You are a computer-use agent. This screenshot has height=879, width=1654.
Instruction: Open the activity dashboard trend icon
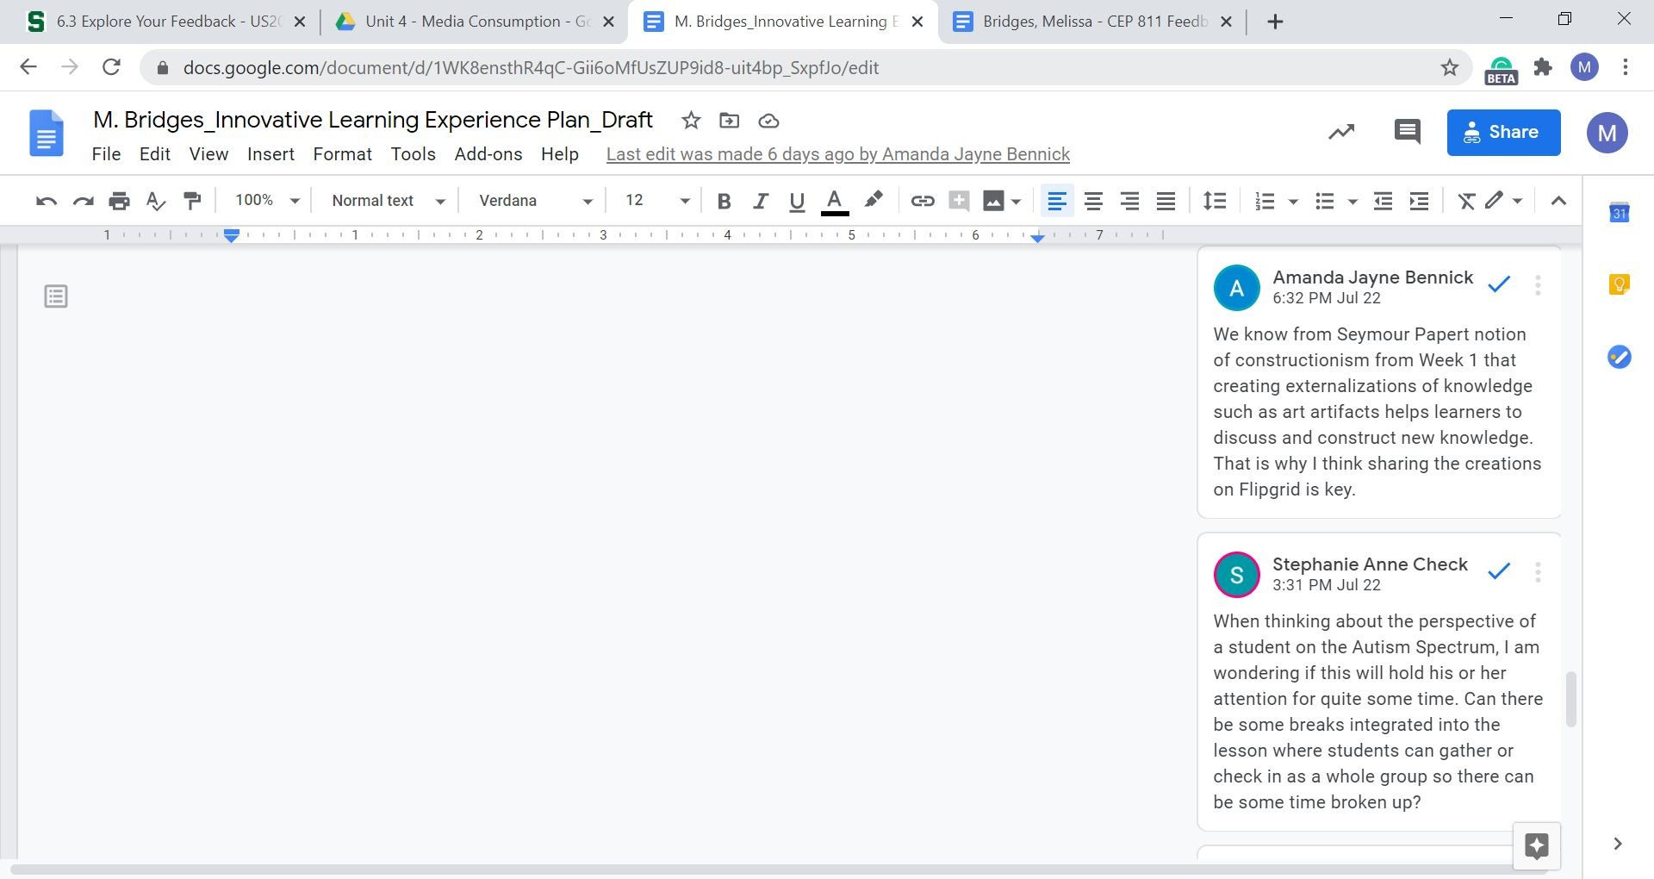(x=1341, y=132)
